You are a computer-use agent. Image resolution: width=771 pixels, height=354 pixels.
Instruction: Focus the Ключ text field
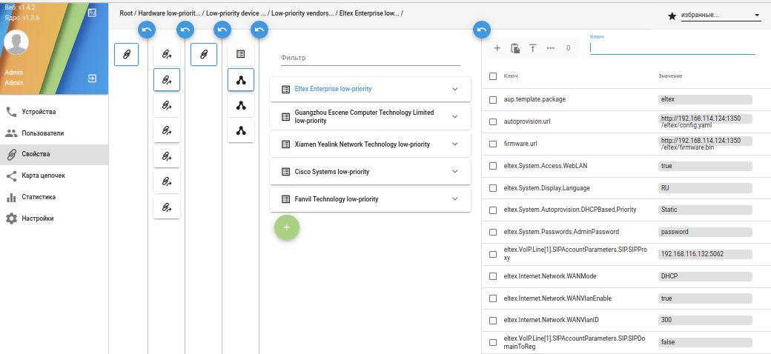click(x=672, y=47)
